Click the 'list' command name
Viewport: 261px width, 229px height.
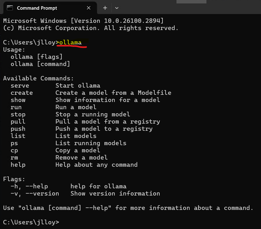[18, 136]
